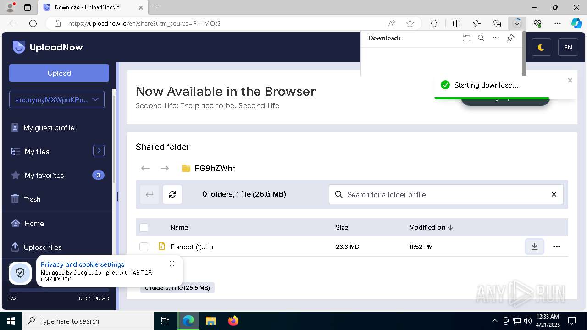587x330 pixels.
Task: Toggle dark mode moon icon
Action: [x=541, y=47]
